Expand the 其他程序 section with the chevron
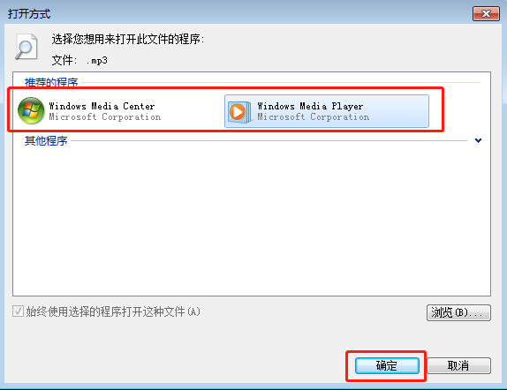507x390 pixels. (x=478, y=140)
